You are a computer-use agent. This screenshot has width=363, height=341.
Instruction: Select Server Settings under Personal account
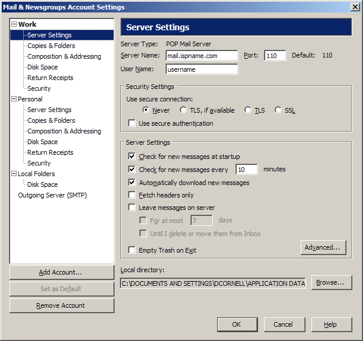[49, 110]
